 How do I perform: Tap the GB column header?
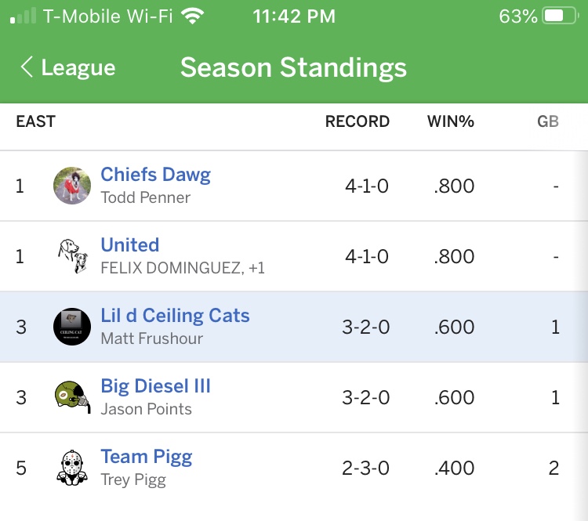547,121
